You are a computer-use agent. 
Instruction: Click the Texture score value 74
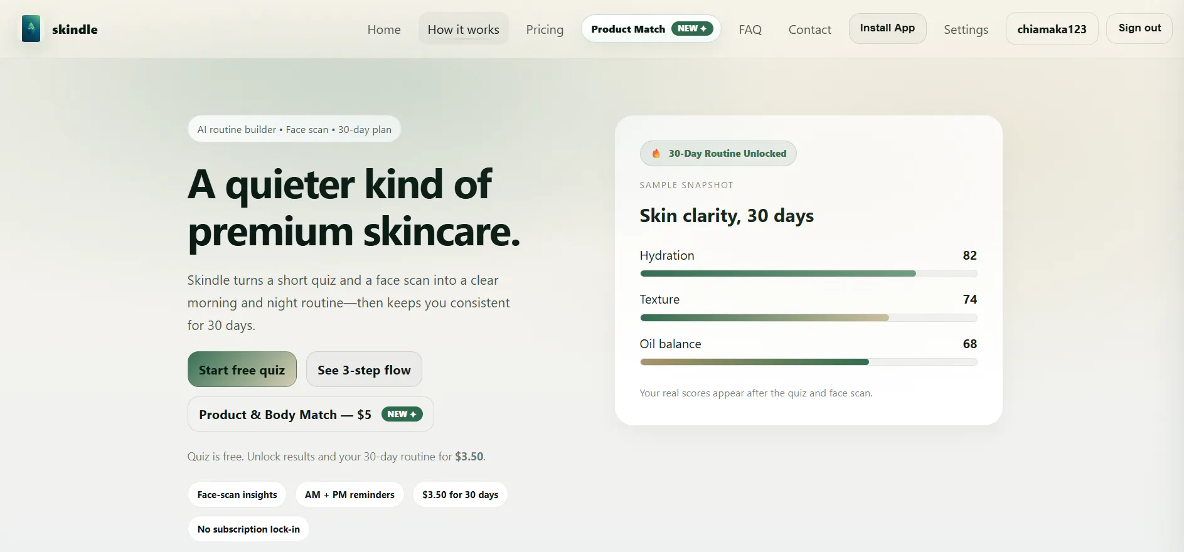969,299
